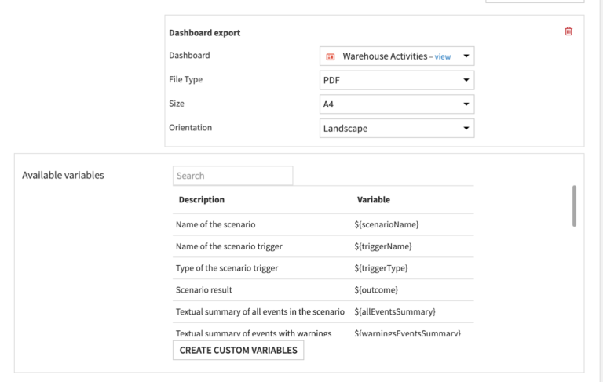Click the Create Custom Variables button

[x=238, y=350]
